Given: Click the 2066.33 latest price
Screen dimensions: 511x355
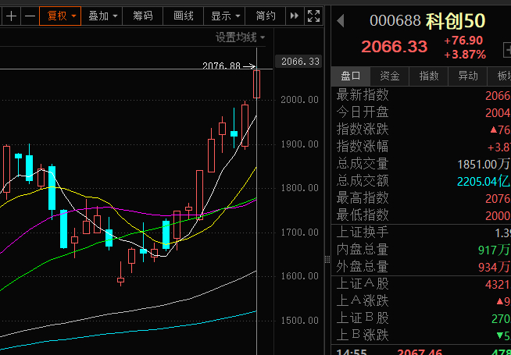Looking at the screenshot, I should click(394, 47).
